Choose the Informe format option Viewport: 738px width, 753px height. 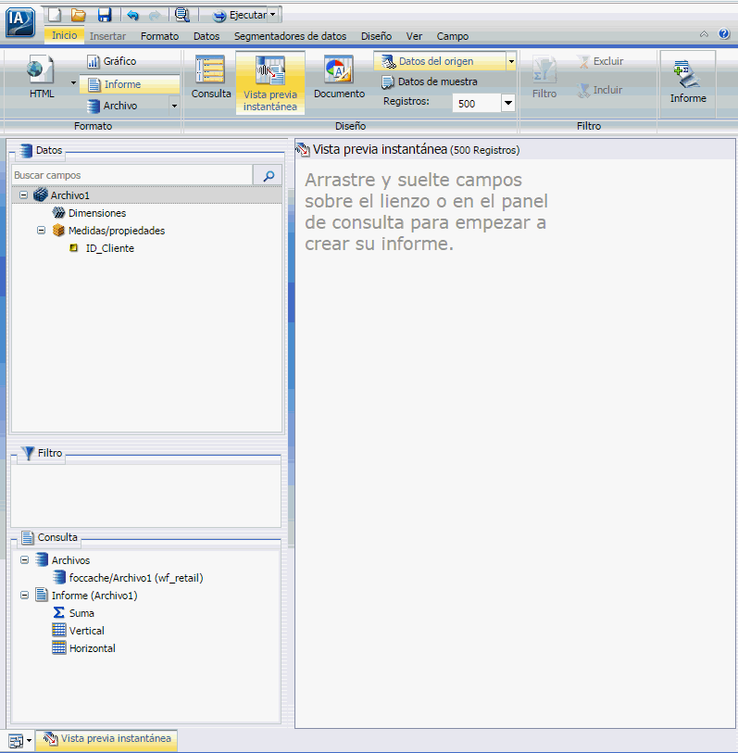[x=129, y=84]
